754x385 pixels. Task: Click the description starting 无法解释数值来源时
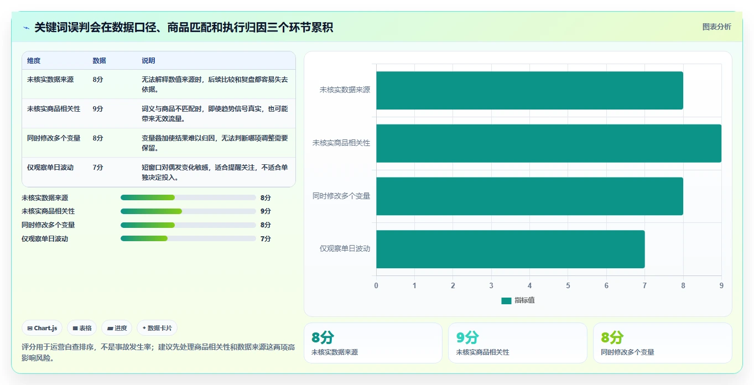point(215,85)
